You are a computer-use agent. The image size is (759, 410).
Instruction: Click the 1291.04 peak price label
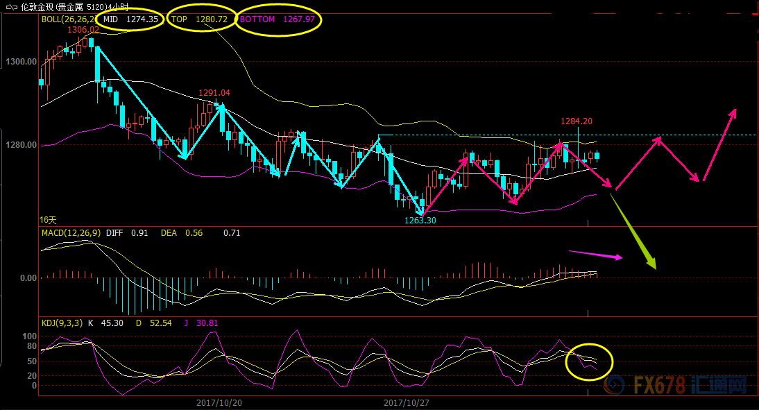click(214, 92)
